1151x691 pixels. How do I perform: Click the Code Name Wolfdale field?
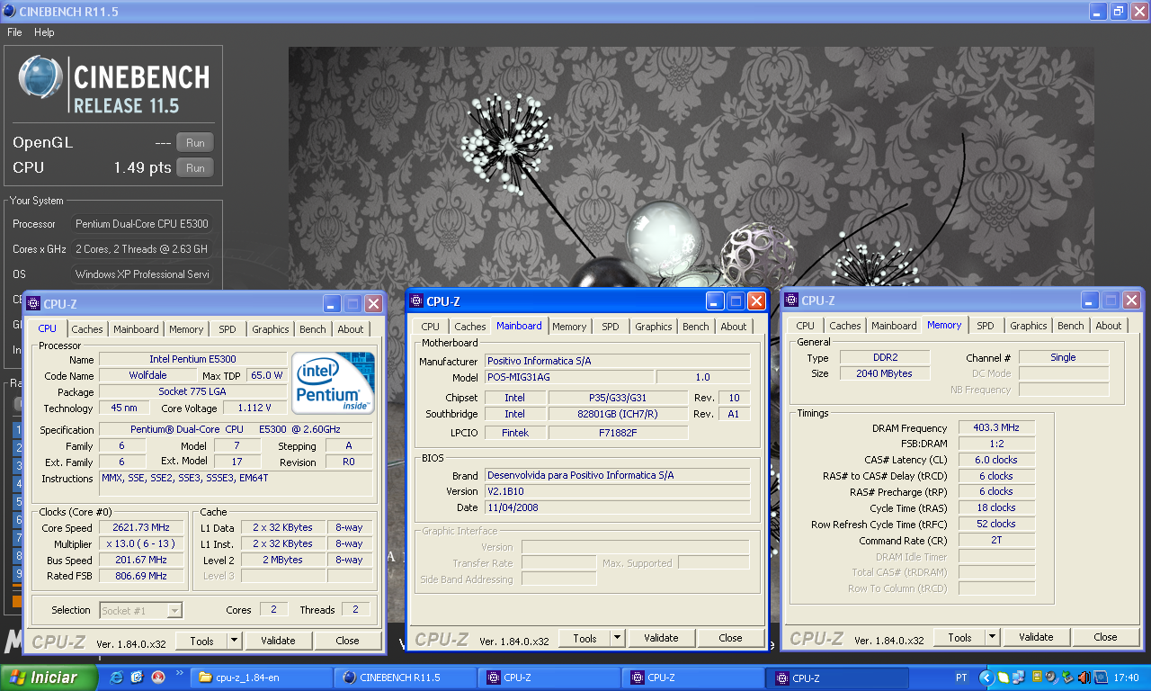(148, 375)
